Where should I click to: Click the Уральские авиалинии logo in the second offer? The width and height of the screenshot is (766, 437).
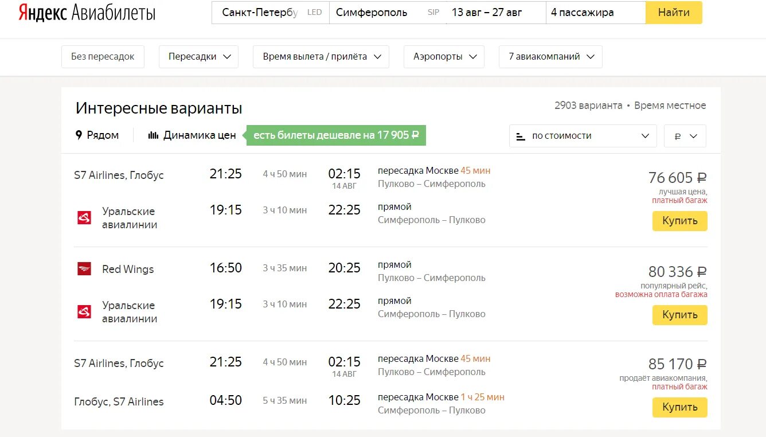click(84, 311)
